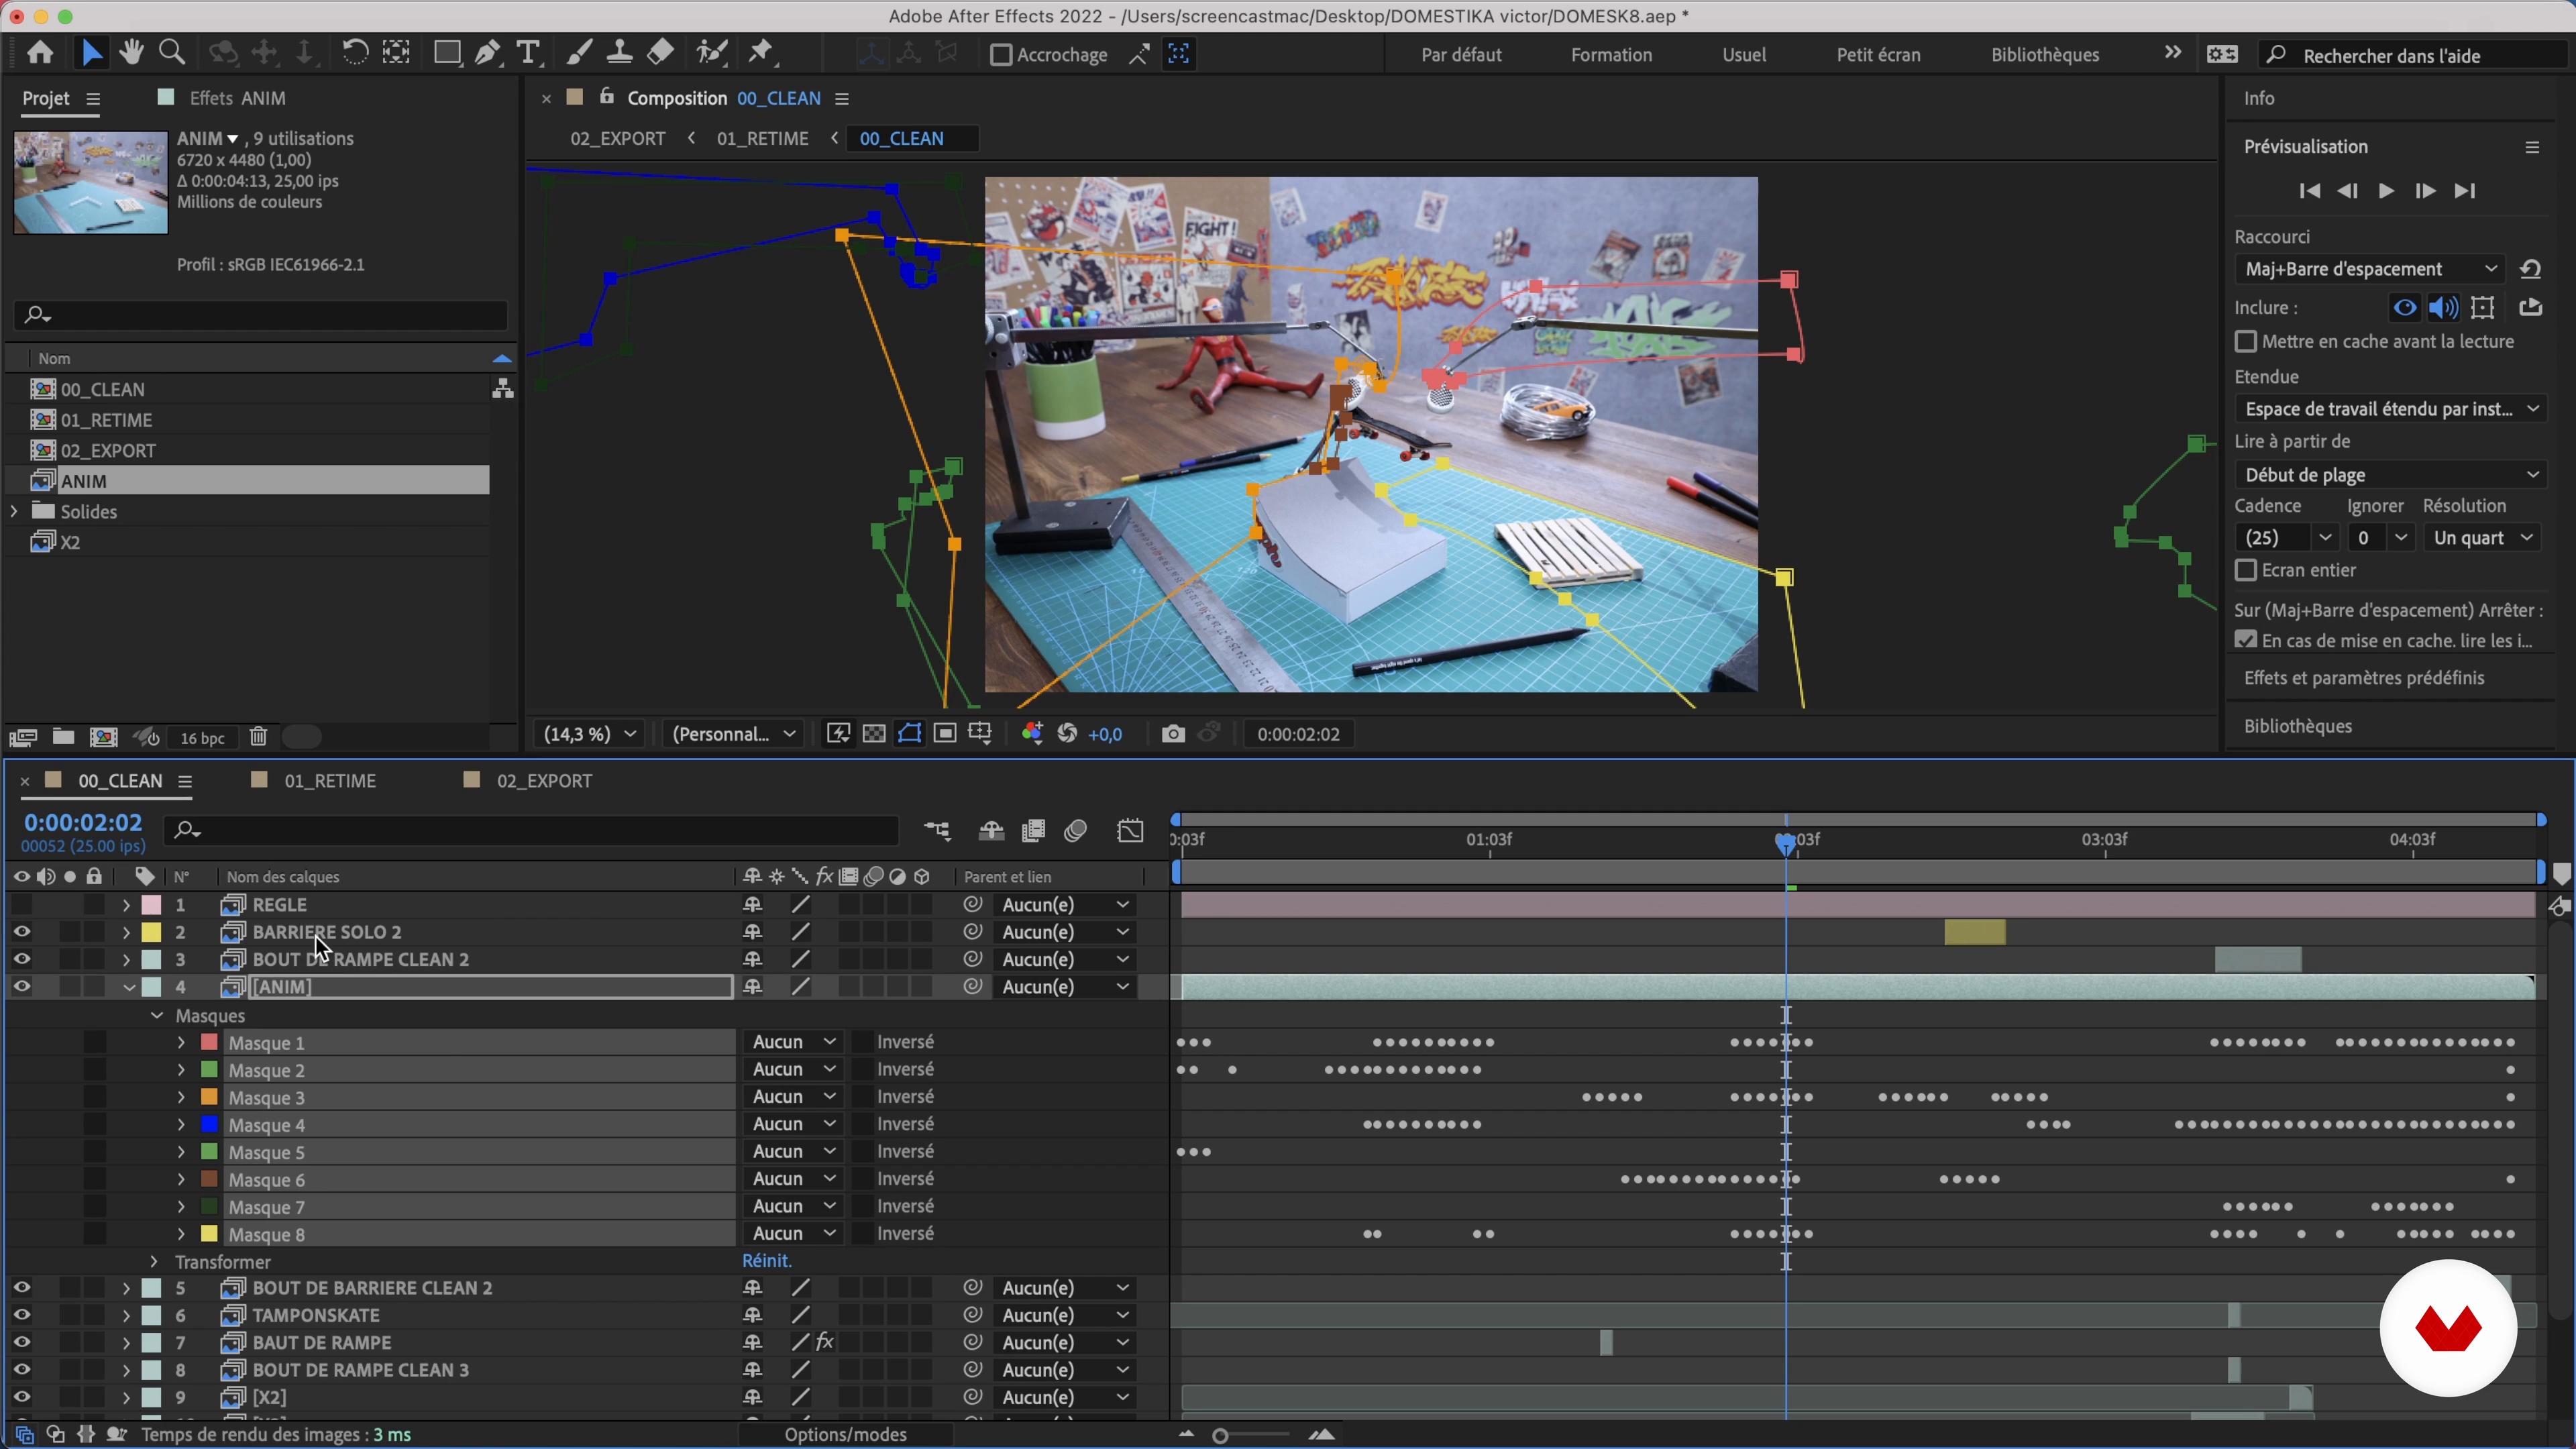Show the REGLE layer via eye column
Image resolution: width=2576 pixels, height=1449 pixels.
click(x=21, y=904)
